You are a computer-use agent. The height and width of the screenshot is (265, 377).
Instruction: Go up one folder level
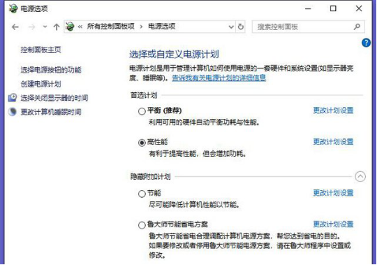(x=57, y=27)
